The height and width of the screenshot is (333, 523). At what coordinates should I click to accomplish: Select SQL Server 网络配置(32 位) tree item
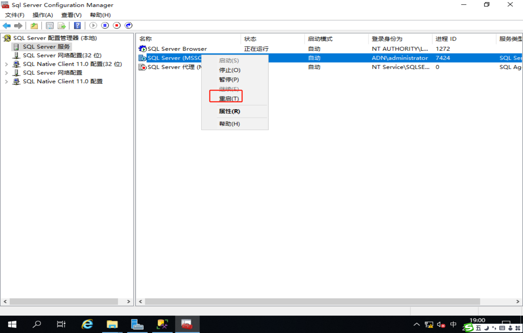(x=62, y=55)
